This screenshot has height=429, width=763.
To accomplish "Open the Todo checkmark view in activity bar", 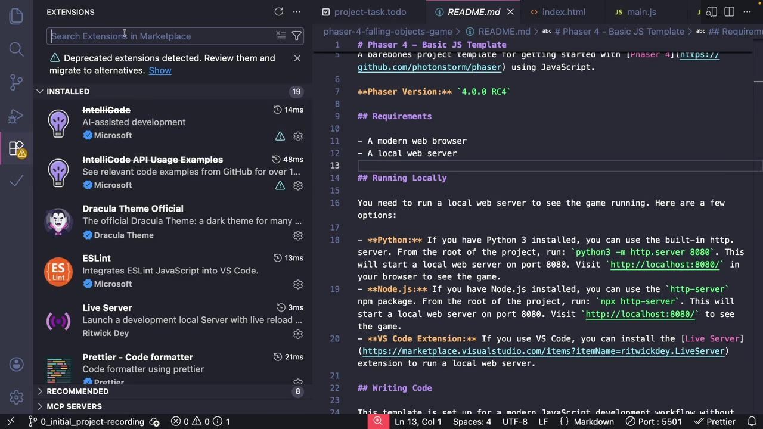I will tap(16, 181).
